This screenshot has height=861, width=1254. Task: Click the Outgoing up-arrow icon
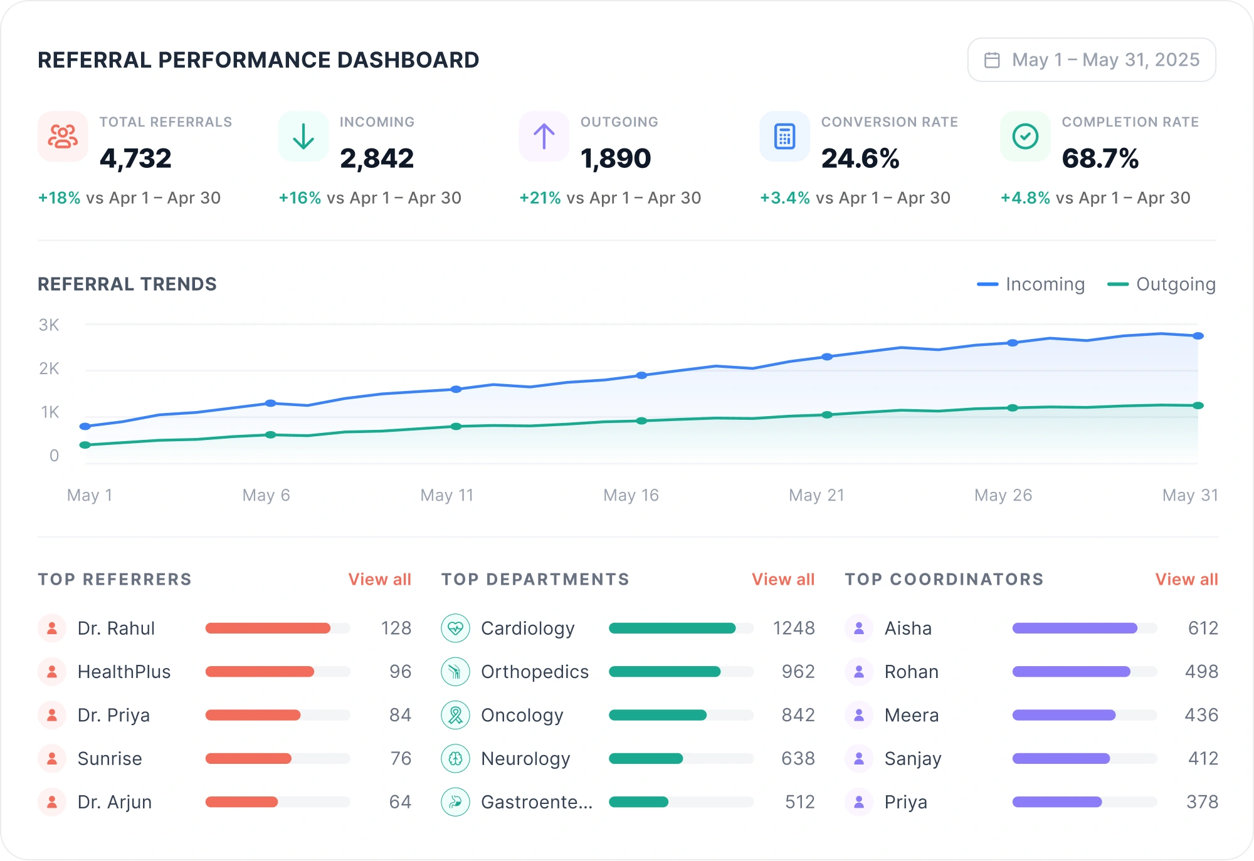544,136
